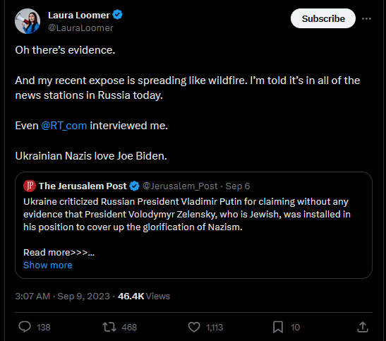Open the share upload icon
This screenshot has height=341, width=386.
(x=363, y=327)
